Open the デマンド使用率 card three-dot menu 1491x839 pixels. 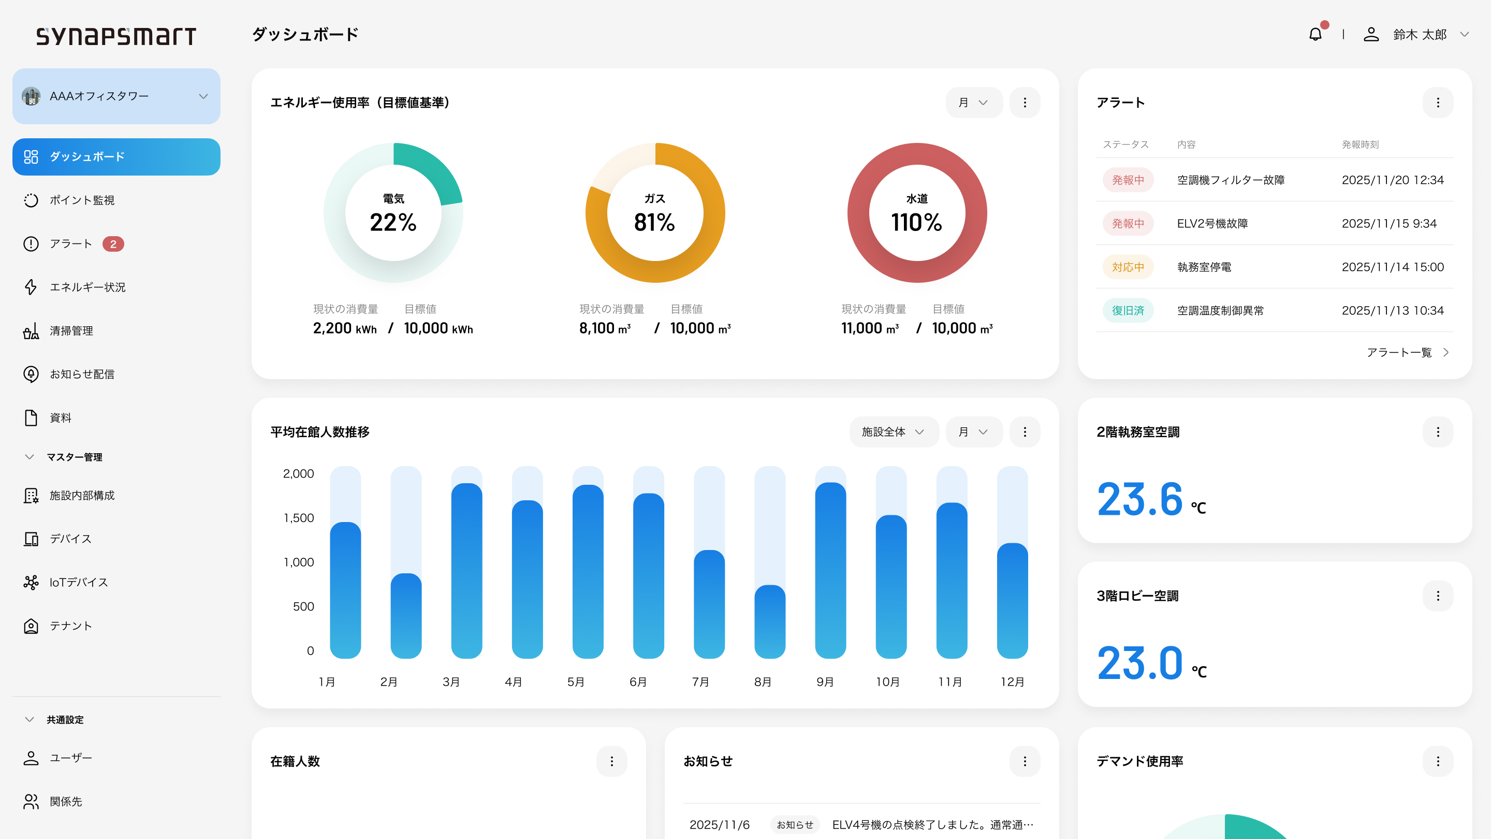click(x=1438, y=761)
